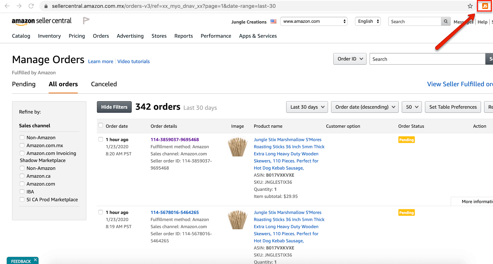
Task: Open the Advertising menu
Action: (x=130, y=36)
